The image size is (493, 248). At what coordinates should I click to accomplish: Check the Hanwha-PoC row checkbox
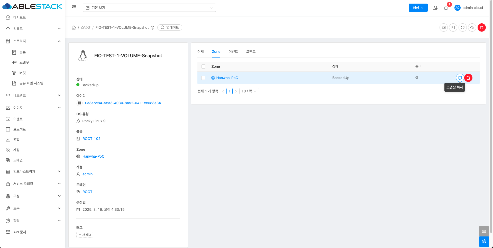203,78
